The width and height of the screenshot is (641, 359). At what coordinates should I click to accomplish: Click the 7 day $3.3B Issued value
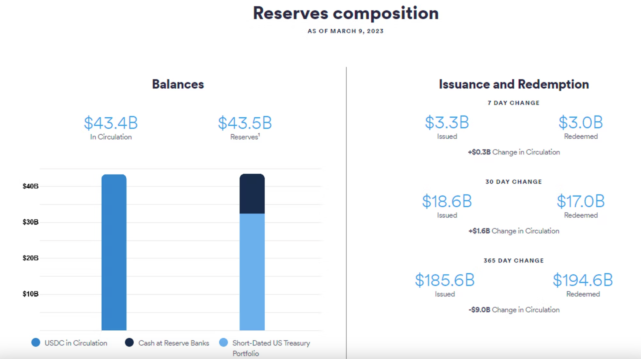point(447,122)
